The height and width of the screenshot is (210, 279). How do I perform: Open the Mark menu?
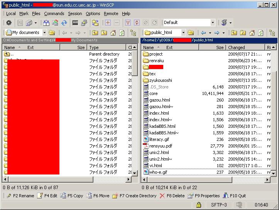point(24,14)
